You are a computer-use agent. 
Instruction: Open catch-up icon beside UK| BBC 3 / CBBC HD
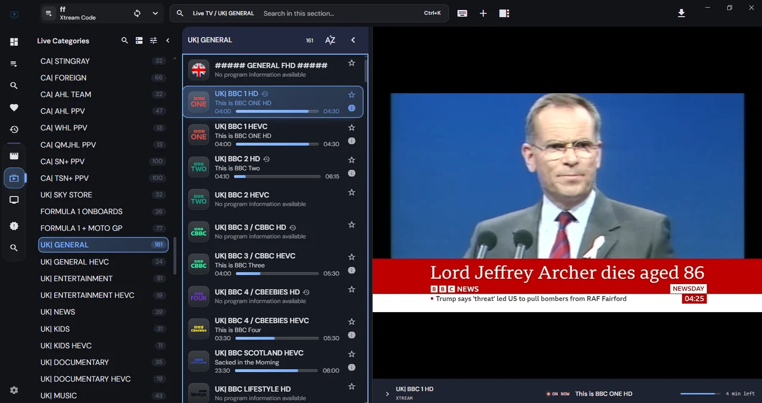click(x=292, y=228)
